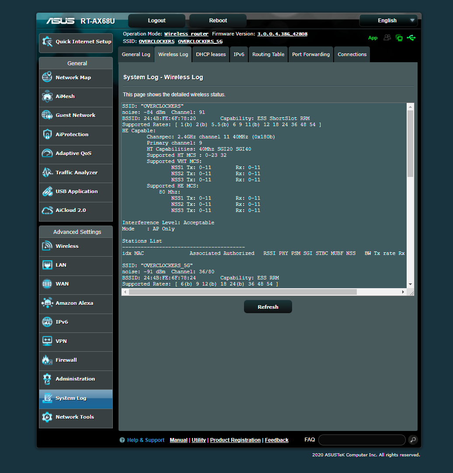Viewport: 453px width, 473px height.
Task: Open the English language dropdown
Action: coord(388,20)
